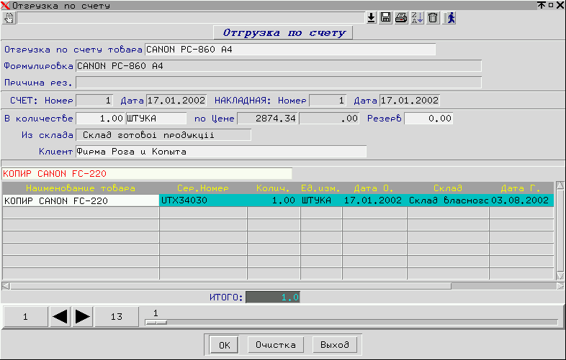566x360 pixels.
Task: Click column header Сер.Номер
Action: [203, 188]
